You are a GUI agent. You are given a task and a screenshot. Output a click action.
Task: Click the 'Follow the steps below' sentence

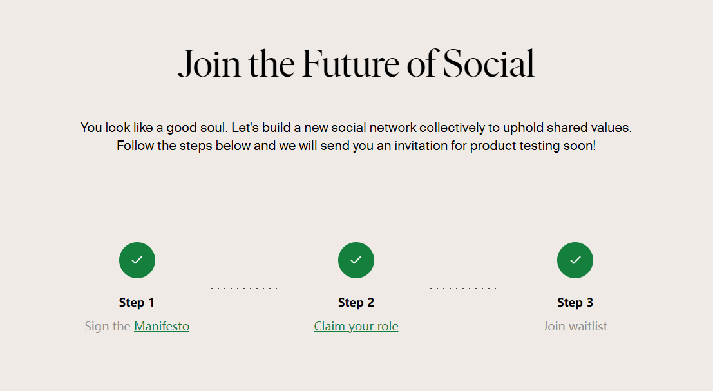click(x=356, y=146)
